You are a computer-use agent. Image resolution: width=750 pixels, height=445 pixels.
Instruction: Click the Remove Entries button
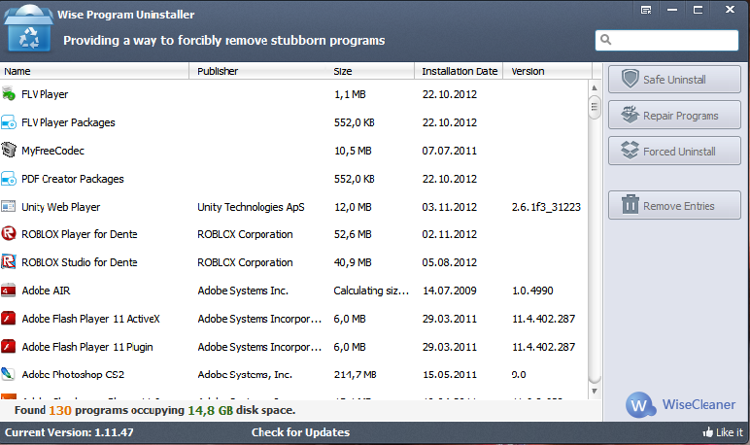[x=674, y=206]
